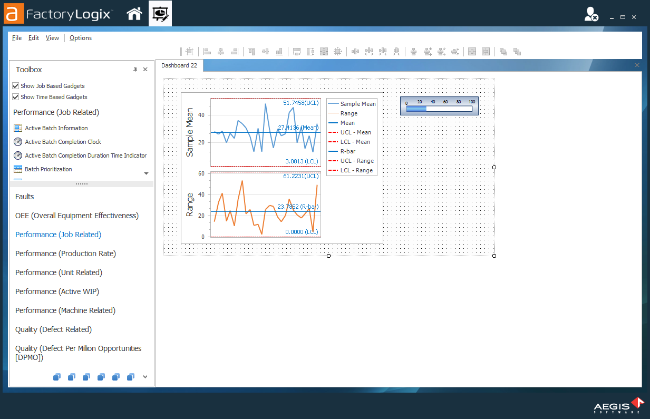Toggle Show Time Based Gadgets checkbox
This screenshot has width=650, height=419.
click(x=16, y=97)
